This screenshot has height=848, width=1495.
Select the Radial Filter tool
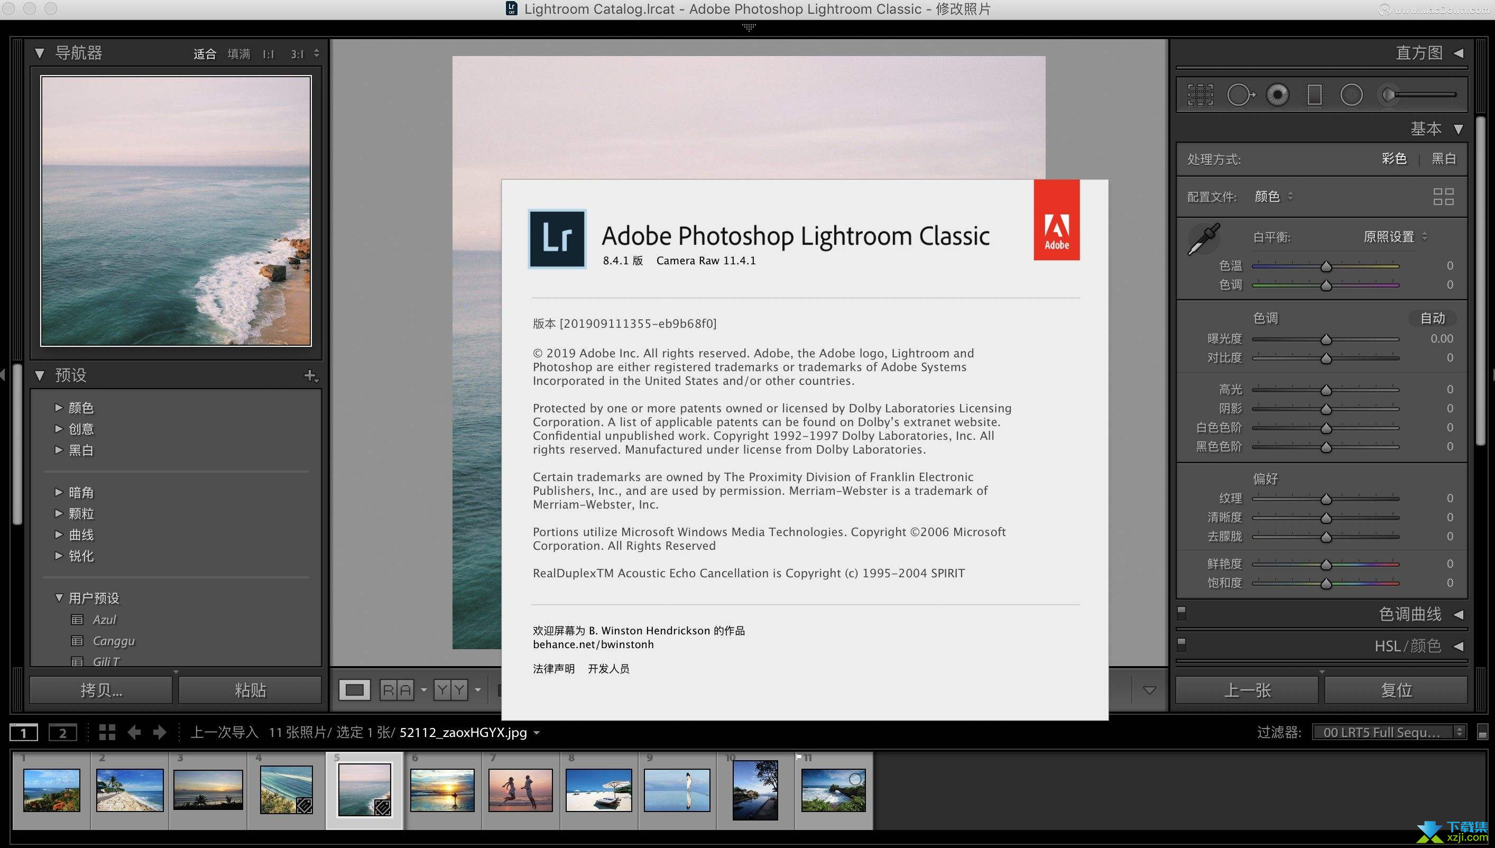click(x=1351, y=94)
